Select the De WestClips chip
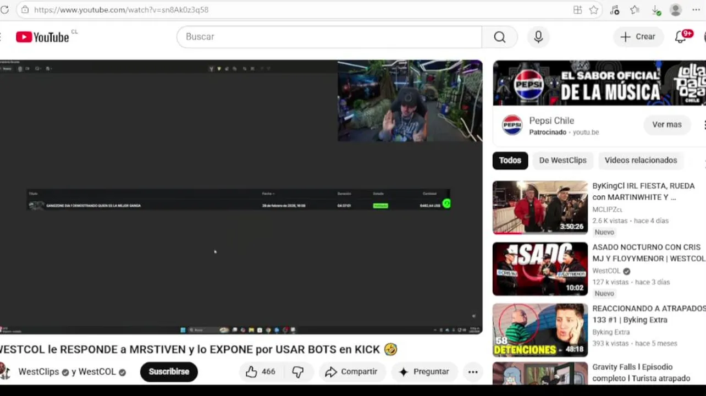706x396 pixels. coord(562,161)
